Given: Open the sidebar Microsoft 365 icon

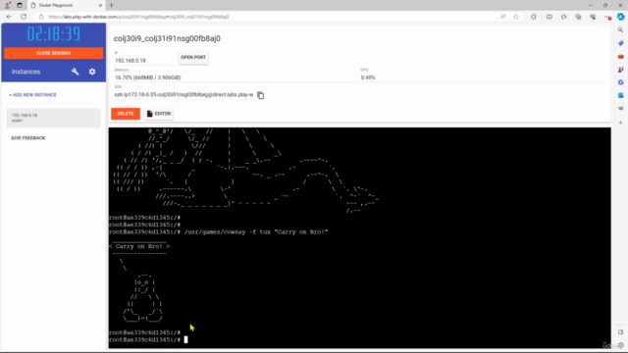Looking at the screenshot, I should pyautogui.click(x=620, y=82).
